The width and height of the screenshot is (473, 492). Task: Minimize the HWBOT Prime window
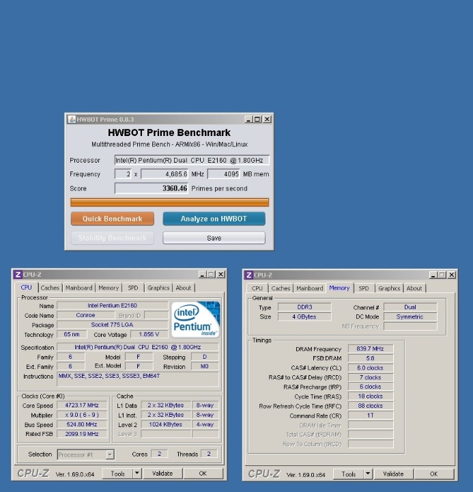click(x=248, y=119)
